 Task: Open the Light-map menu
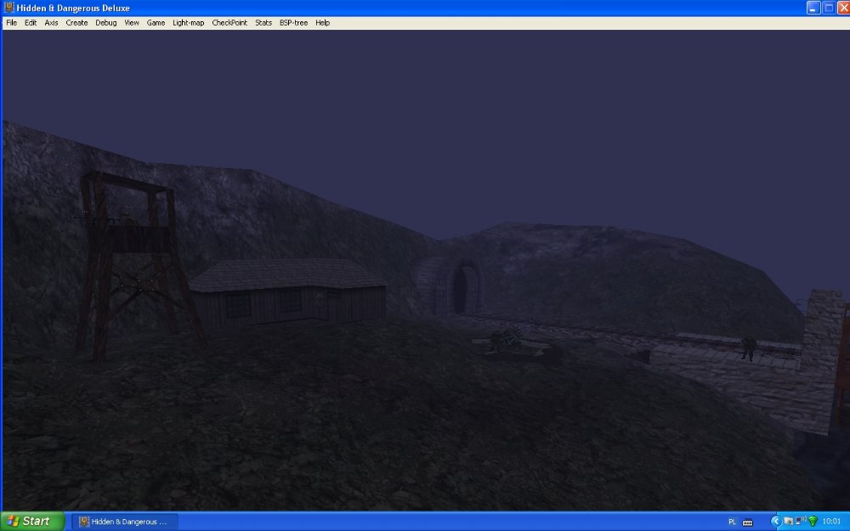[x=188, y=23]
